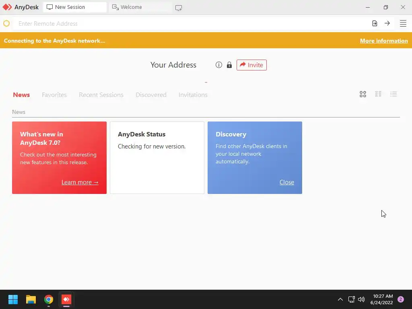
Task: Open the hamburger main menu
Action: coord(403,23)
